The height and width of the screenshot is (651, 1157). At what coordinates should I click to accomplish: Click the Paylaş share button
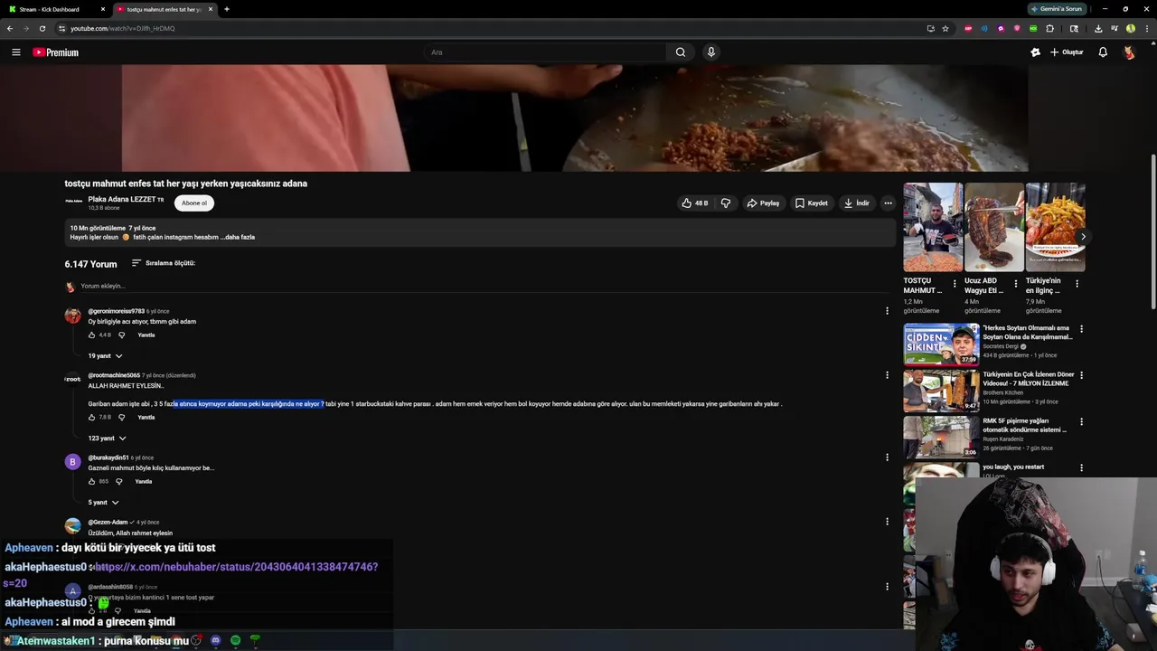(x=763, y=203)
